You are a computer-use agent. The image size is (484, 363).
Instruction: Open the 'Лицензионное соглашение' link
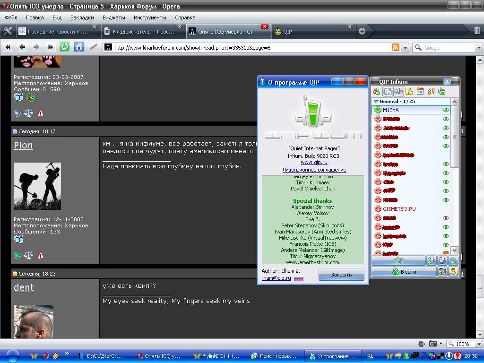coord(314,170)
